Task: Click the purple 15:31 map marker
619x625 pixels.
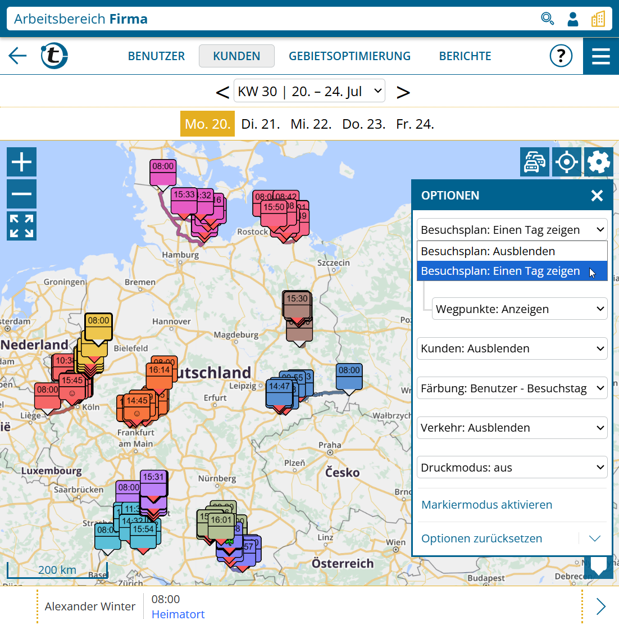Action: (153, 483)
